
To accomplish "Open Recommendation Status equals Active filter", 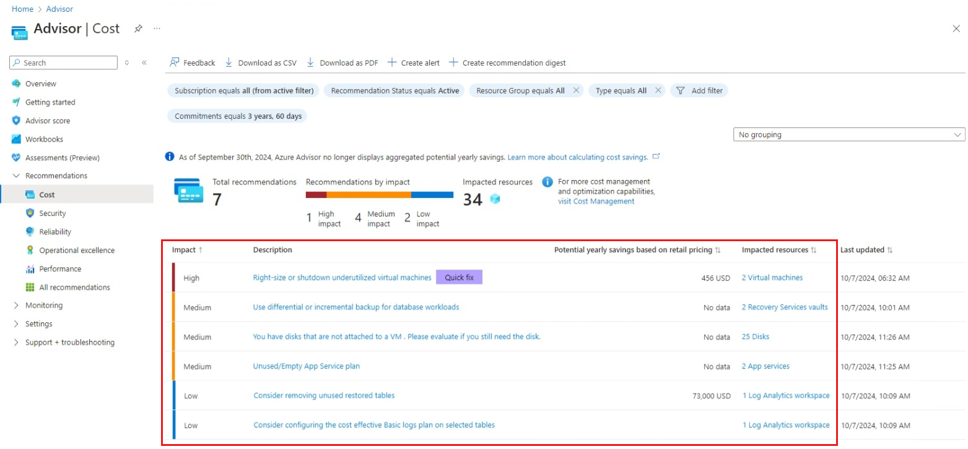I will [x=395, y=90].
